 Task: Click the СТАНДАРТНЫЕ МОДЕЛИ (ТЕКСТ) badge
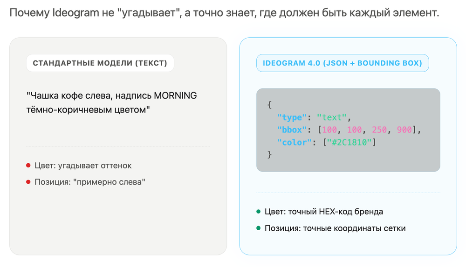(100, 63)
